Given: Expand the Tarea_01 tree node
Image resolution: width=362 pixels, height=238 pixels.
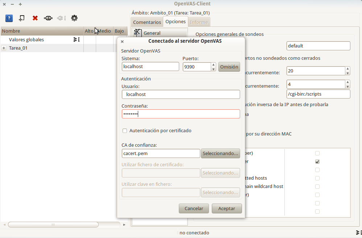Looking at the screenshot, I should 4,48.
